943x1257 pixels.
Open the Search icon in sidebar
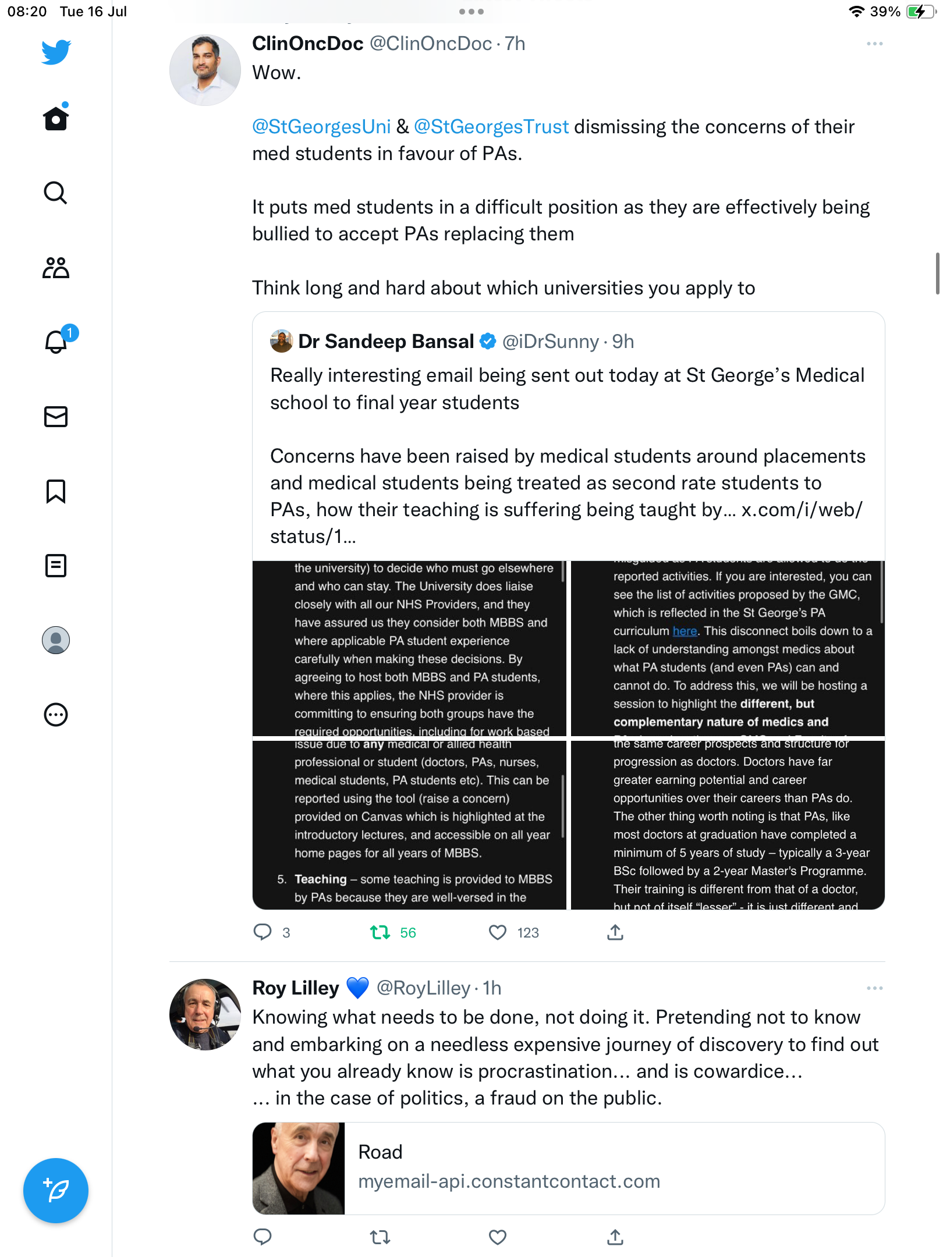[x=56, y=193]
